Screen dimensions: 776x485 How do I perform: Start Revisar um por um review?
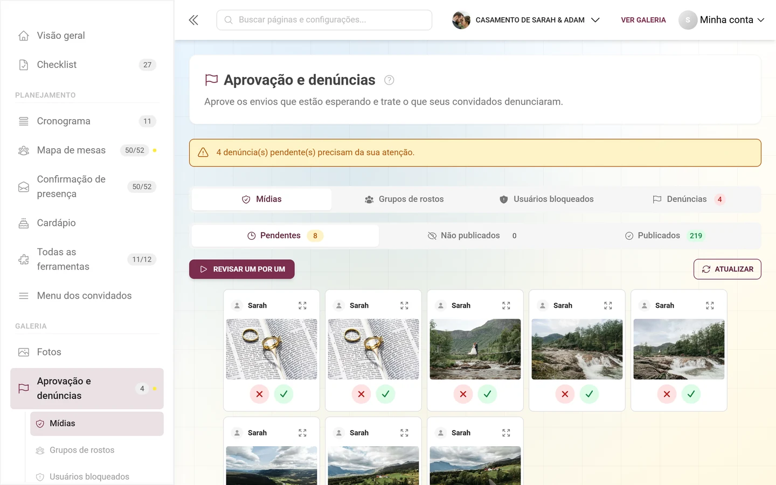pos(242,269)
